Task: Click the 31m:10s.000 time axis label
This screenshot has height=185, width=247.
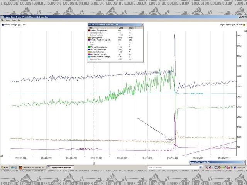Action: (173, 158)
